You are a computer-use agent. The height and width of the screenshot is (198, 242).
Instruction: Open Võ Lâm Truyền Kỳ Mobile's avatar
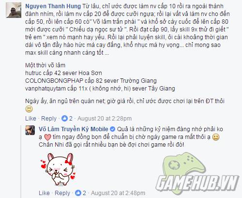tap(30, 130)
